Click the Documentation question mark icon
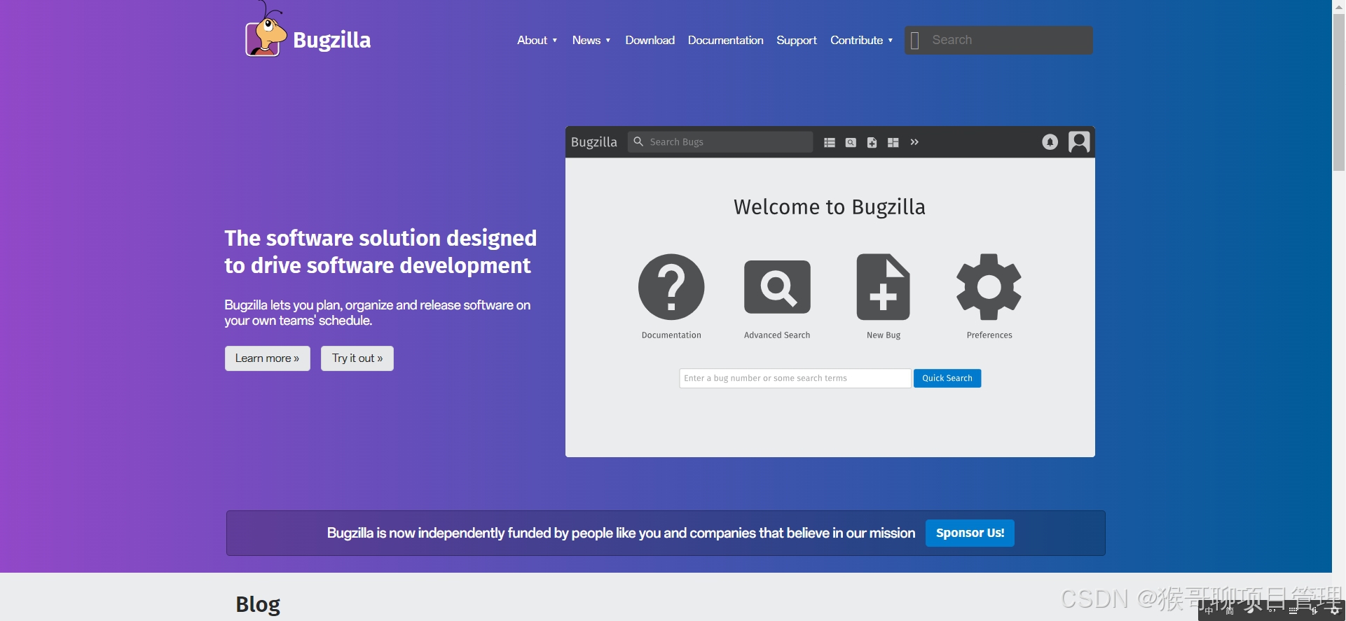Image resolution: width=1346 pixels, height=621 pixels. point(671,287)
